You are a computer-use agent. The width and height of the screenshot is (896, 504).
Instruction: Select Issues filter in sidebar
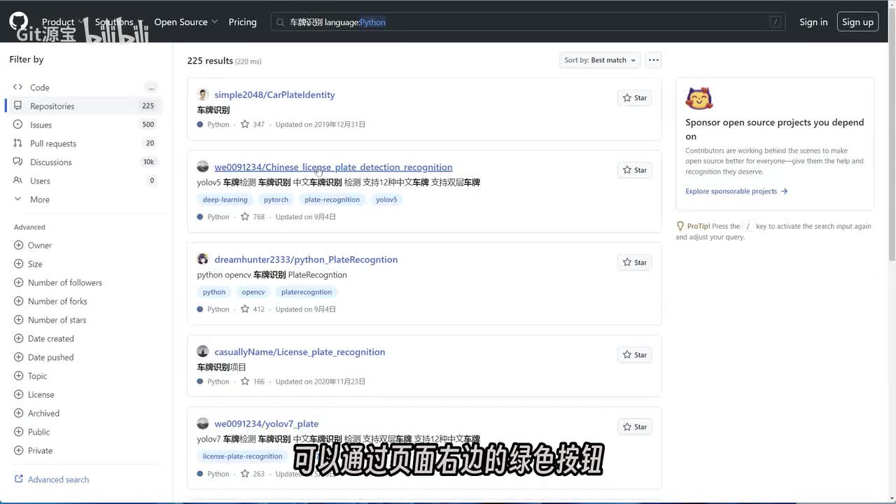pyautogui.click(x=41, y=125)
